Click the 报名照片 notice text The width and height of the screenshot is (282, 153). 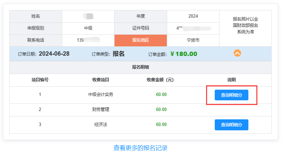click(x=245, y=25)
